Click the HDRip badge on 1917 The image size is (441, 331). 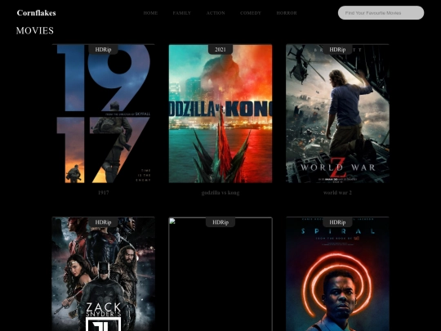pos(103,50)
